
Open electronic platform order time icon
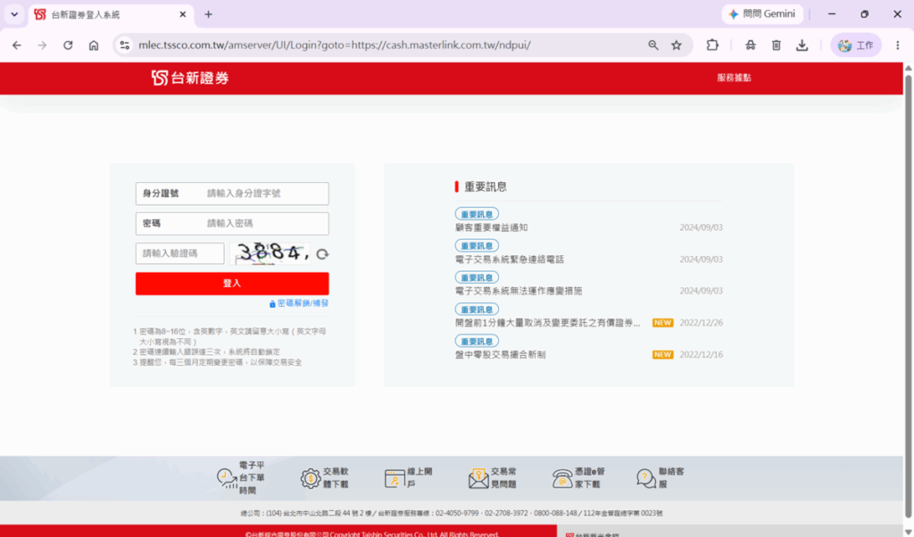coord(227,478)
